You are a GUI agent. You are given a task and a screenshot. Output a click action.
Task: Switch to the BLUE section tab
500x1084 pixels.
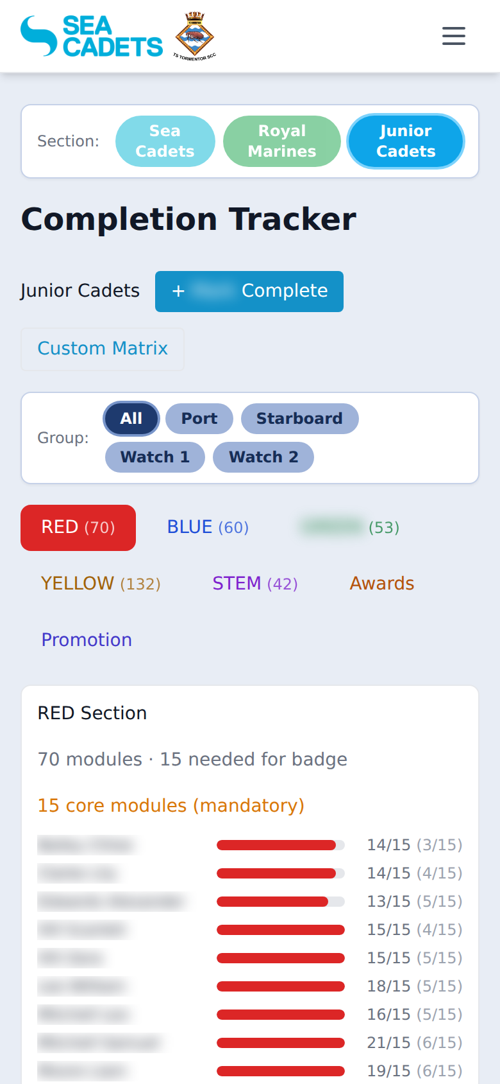(x=207, y=527)
